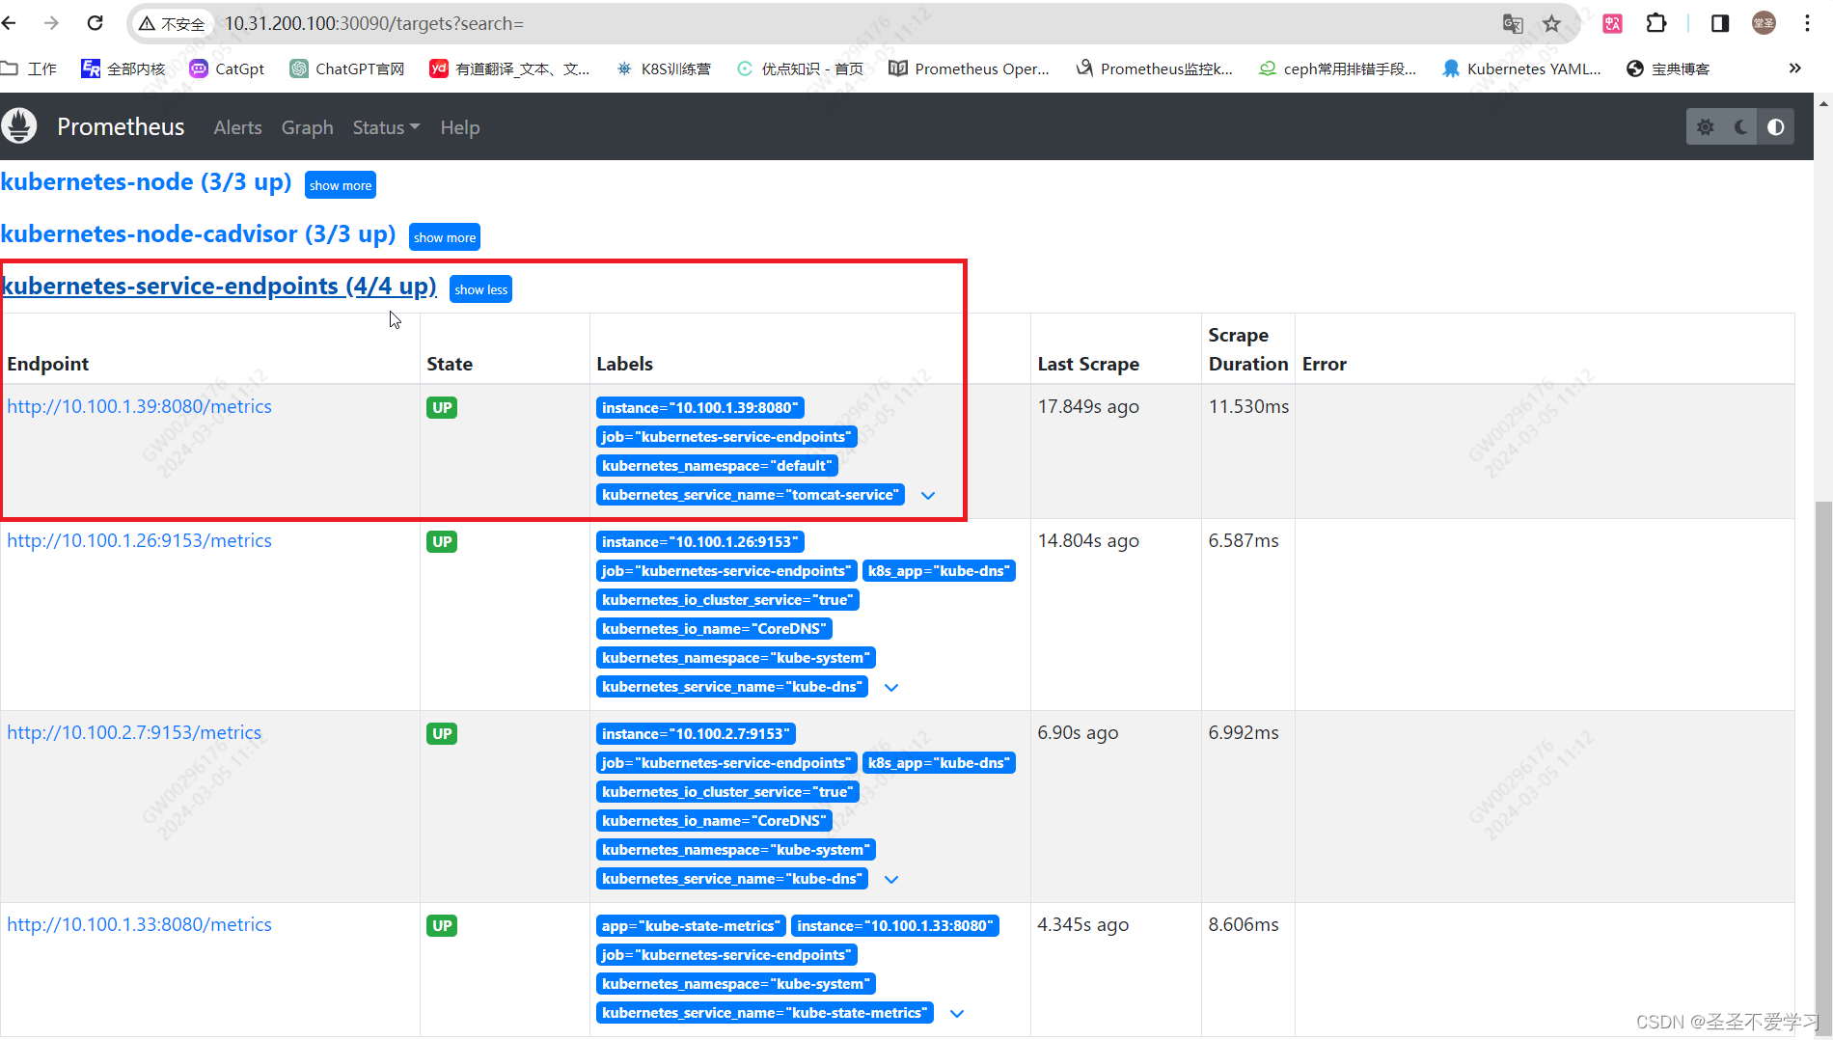Click app="kube-state-metrics" label badge

click(x=691, y=926)
